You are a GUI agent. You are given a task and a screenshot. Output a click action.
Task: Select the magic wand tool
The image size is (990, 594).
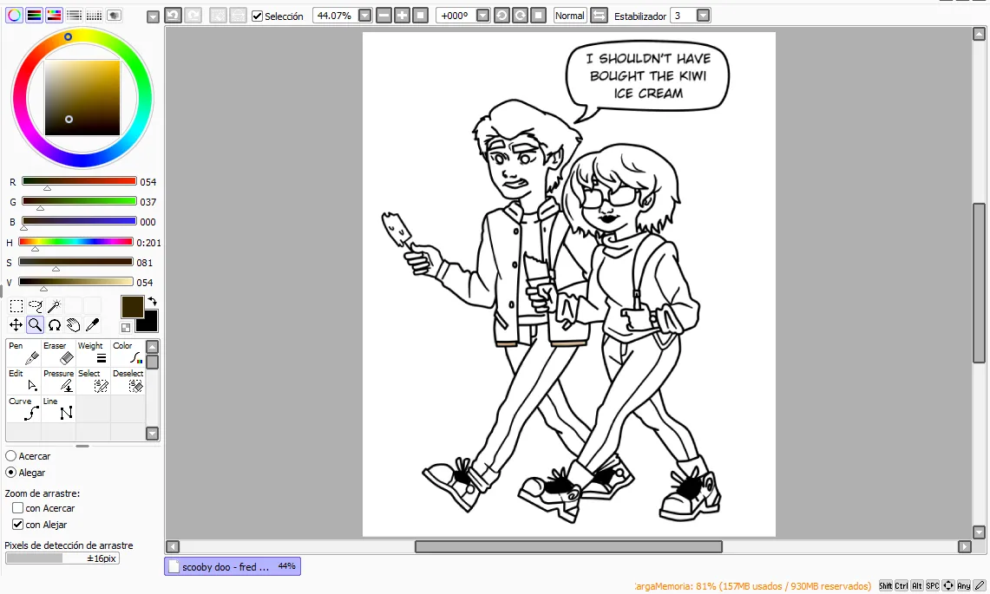pyautogui.click(x=55, y=307)
